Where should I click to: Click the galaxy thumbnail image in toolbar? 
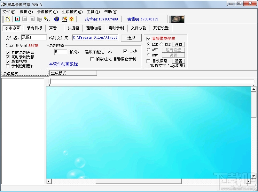(178, 19)
